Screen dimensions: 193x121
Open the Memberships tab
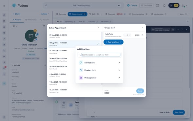click(159, 14)
